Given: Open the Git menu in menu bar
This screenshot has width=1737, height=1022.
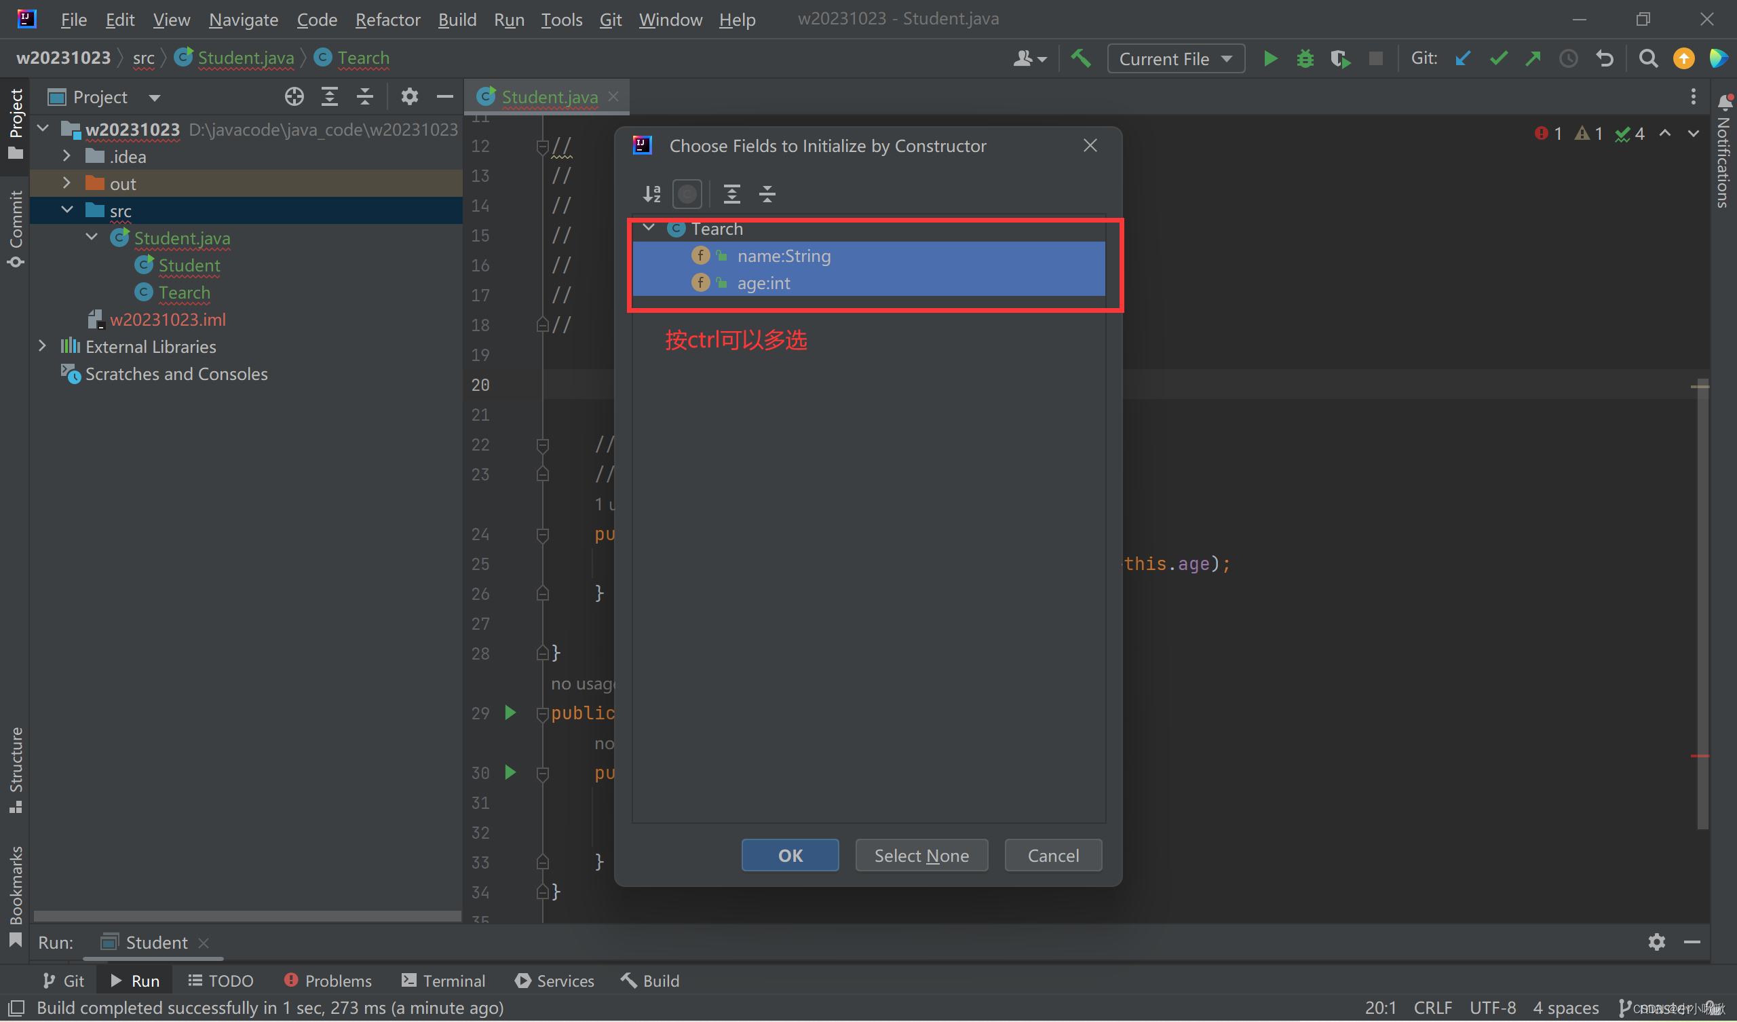Looking at the screenshot, I should click(607, 18).
